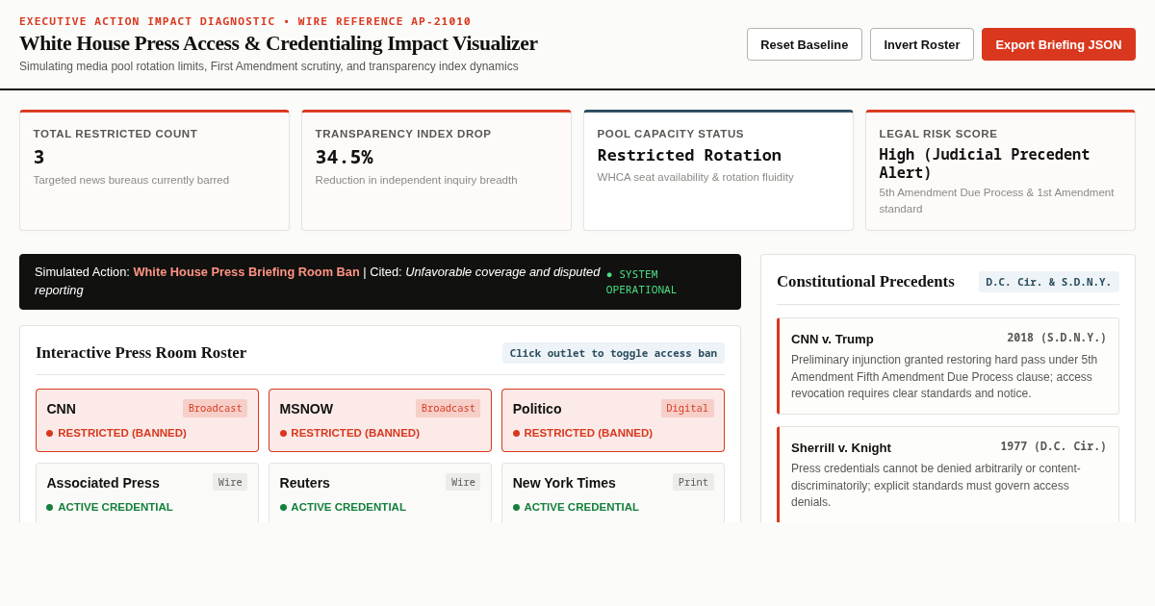This screenshot has width=1155, height=606.
Task: Click the 1977 (D.C. Cir.) year label
Action: pyautogui.click(x=1054, y=446)
